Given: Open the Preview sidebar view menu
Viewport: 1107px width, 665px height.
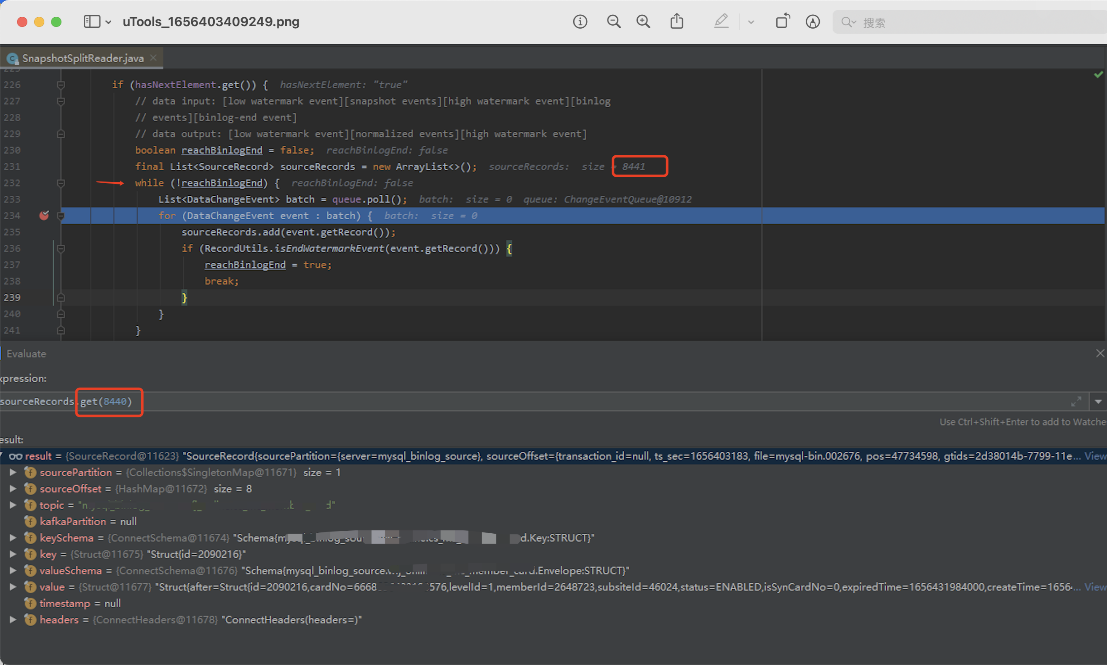Looking at the screenshot, I should point(92,21).
